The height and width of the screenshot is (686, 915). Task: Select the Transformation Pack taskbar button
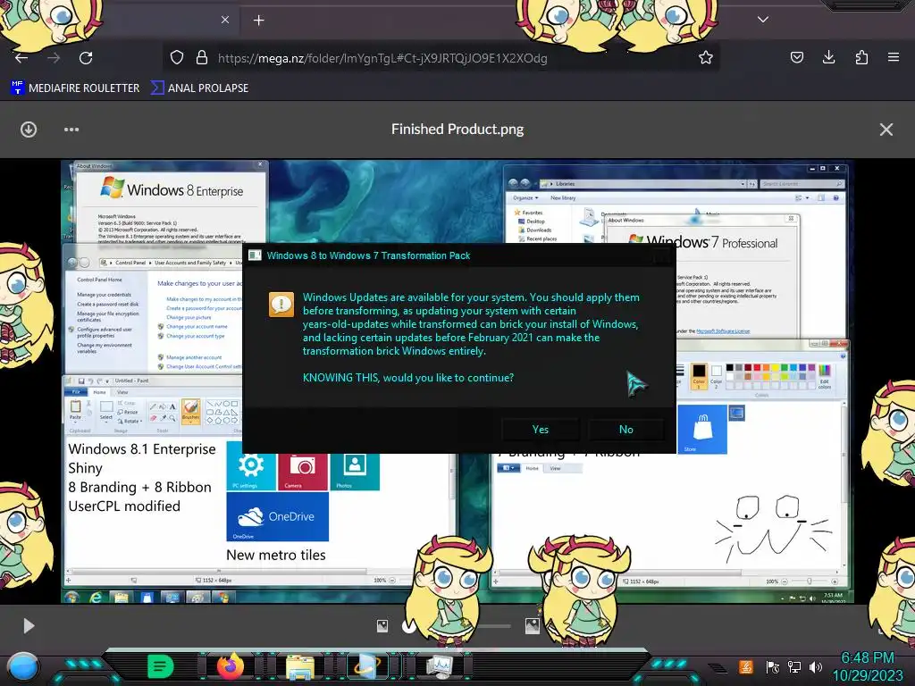click(x=369, y=666)
